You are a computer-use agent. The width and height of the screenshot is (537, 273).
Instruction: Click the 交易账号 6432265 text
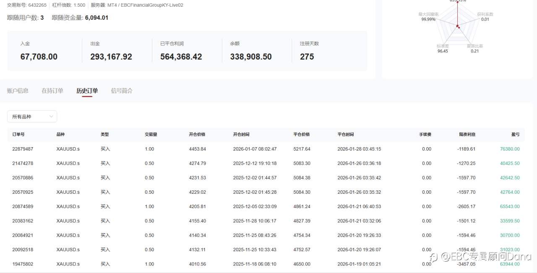(x=27, y=5)
